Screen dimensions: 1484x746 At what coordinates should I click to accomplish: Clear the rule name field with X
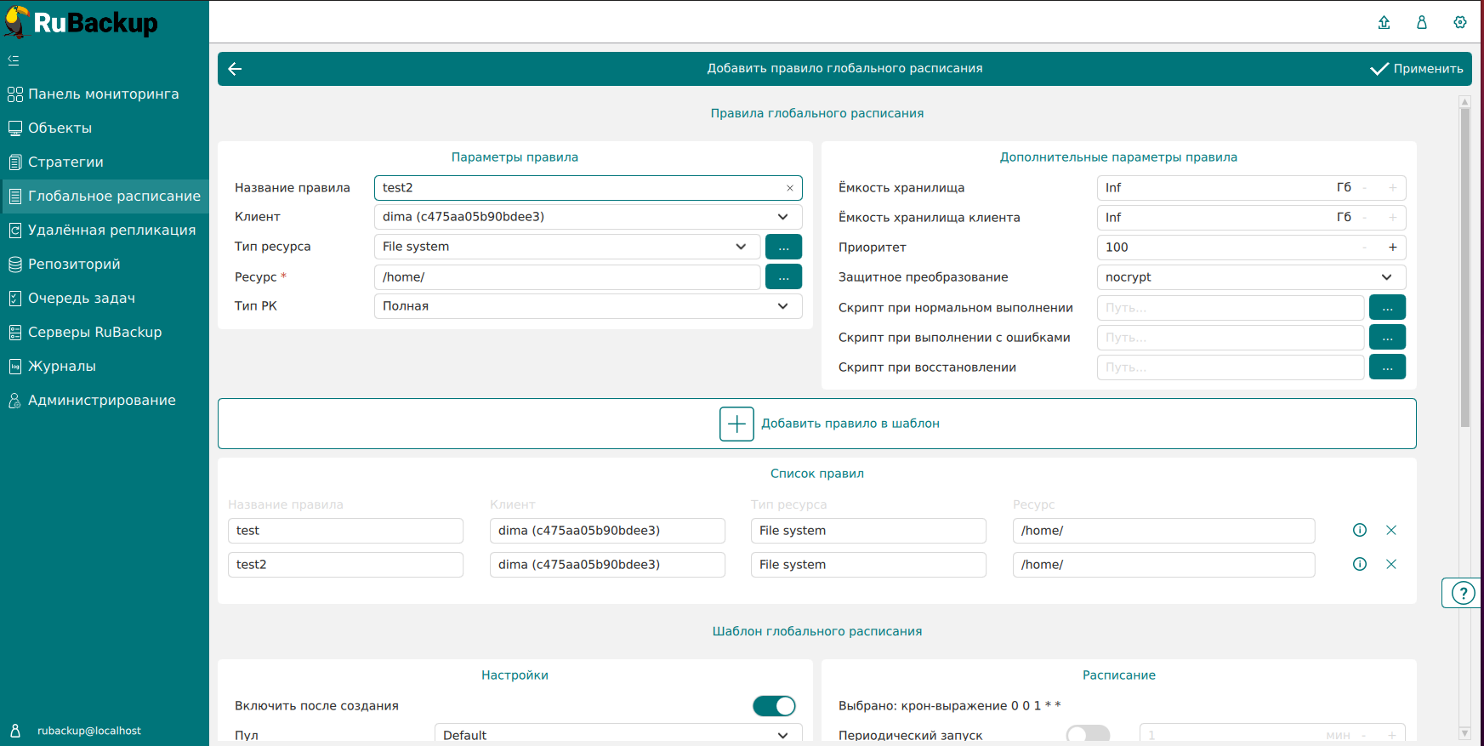click(x=790, y=188)
